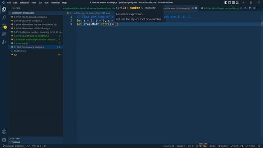
Task: Open the Run menu
Action: click(46, 3)
